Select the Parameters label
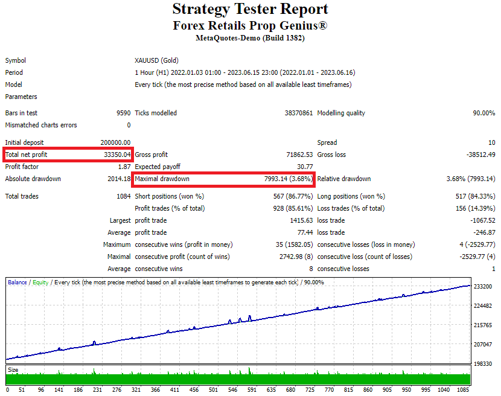 [x=21, y=97]
